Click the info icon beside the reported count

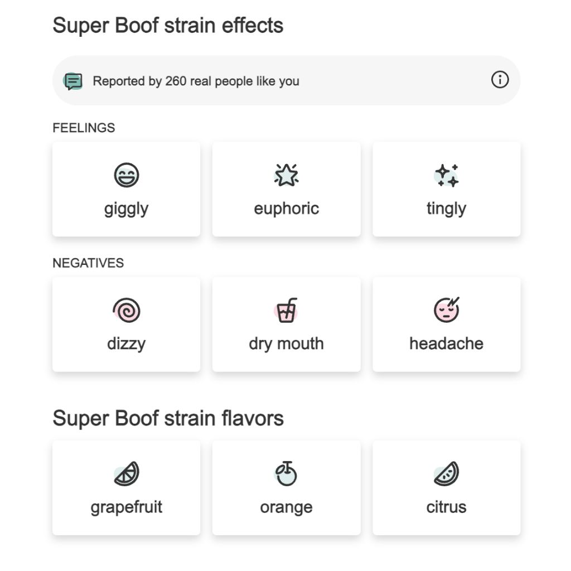pyautogui.click(x=500, y=80)
